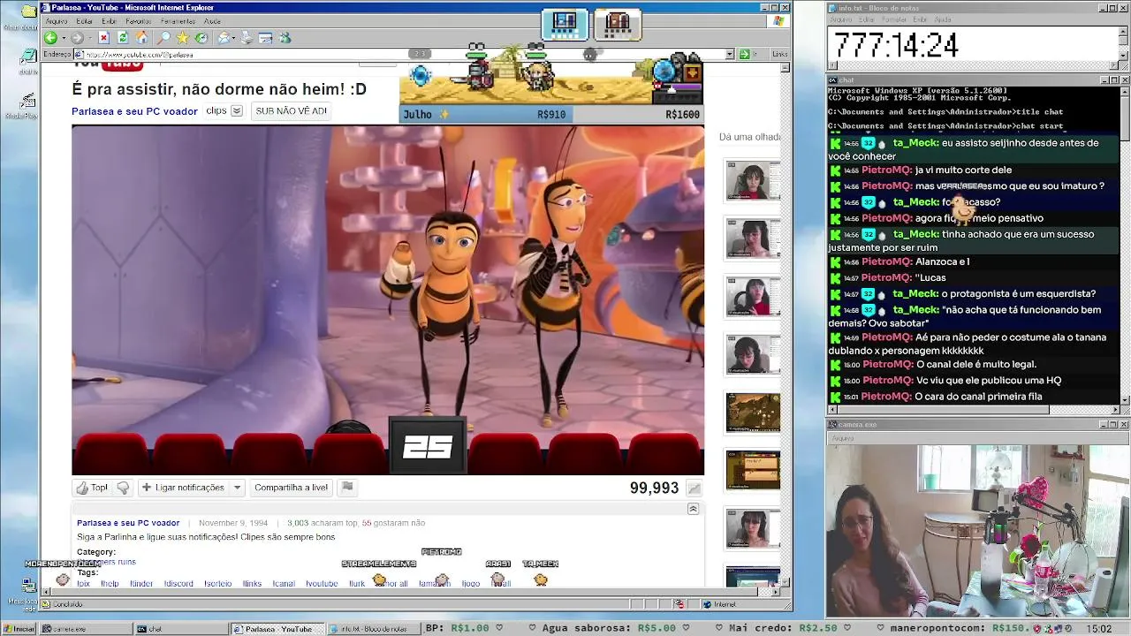Viewport: 1131px width, 636px height.
Task: Click the 99,993 view count
Action: click(x=654, y=488)
